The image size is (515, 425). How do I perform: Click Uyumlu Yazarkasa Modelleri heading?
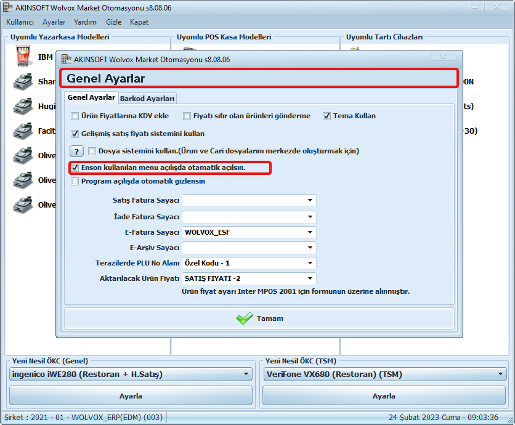pos(60,37)
